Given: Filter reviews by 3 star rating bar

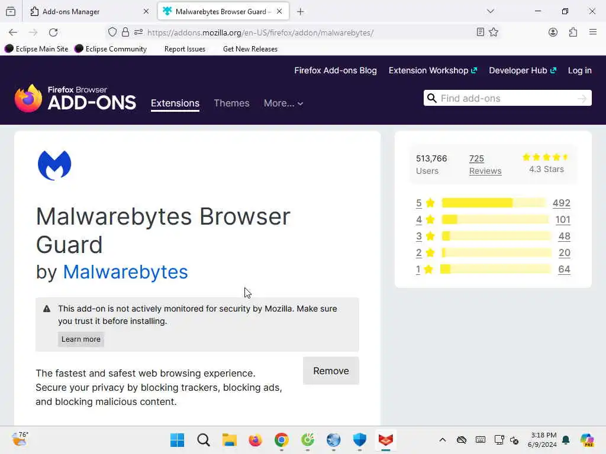Looking at the screenshot, I should (497, 236).
